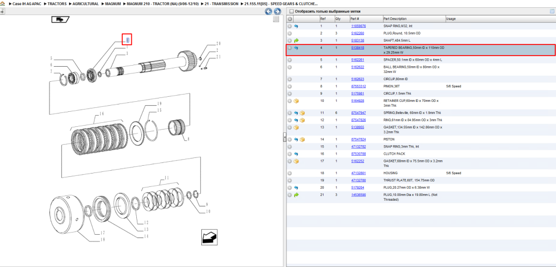Open part number 11059076 link
Image resolution: width=556 pixels, height=267 pixels.
tap(359, 26)
